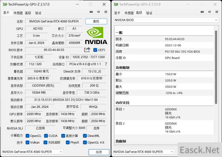Click the release date field Jan 8, 2024

(x=36, y=43)
